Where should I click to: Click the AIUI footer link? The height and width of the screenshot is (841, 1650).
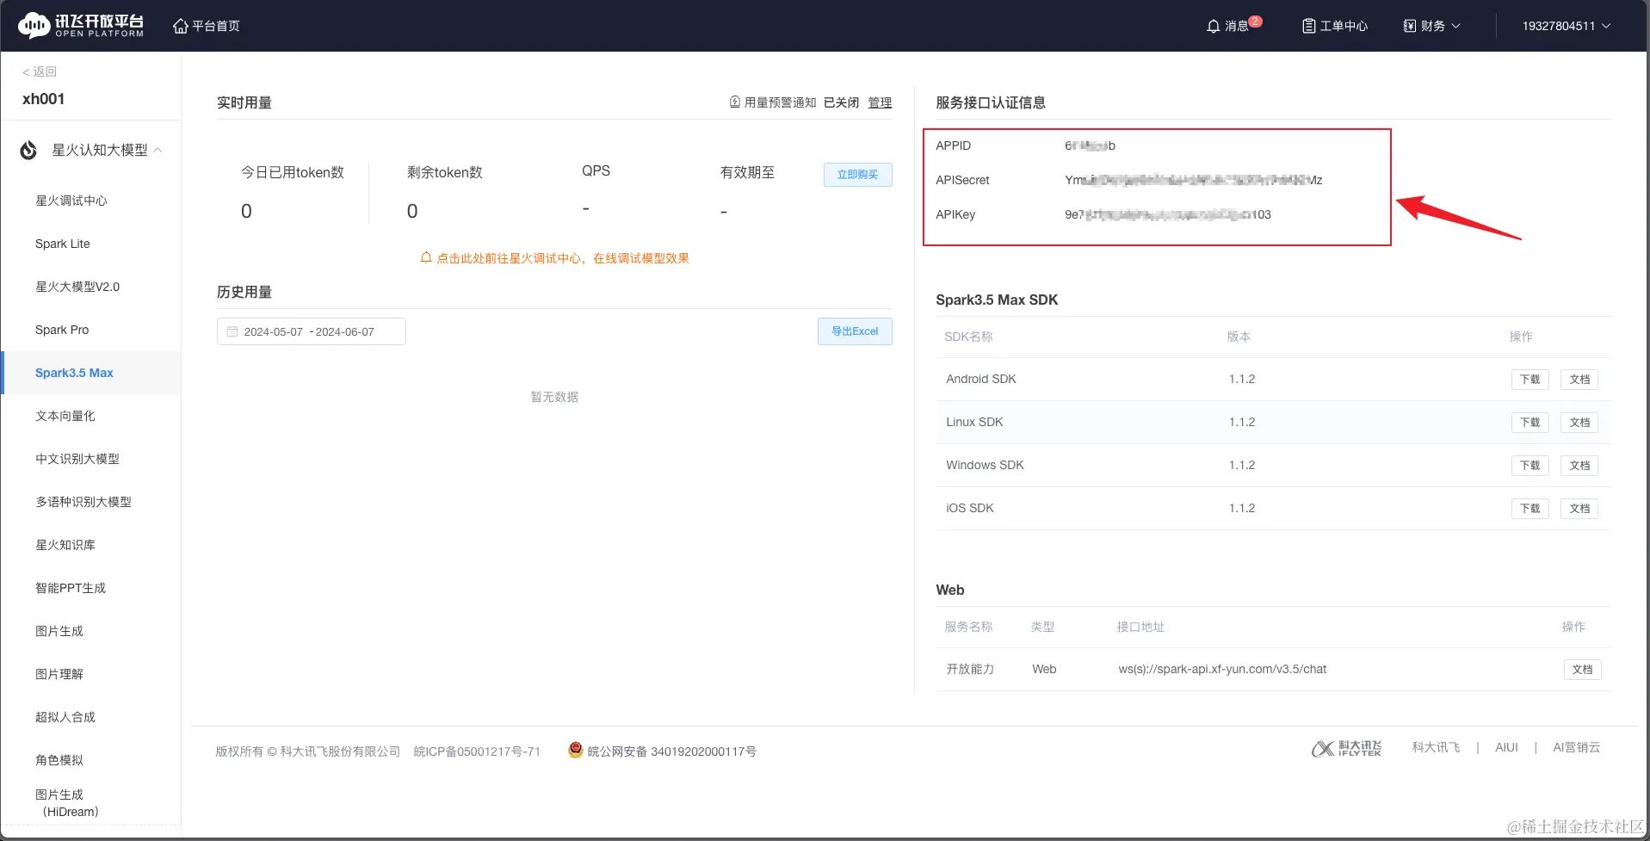click(1506, 747)
